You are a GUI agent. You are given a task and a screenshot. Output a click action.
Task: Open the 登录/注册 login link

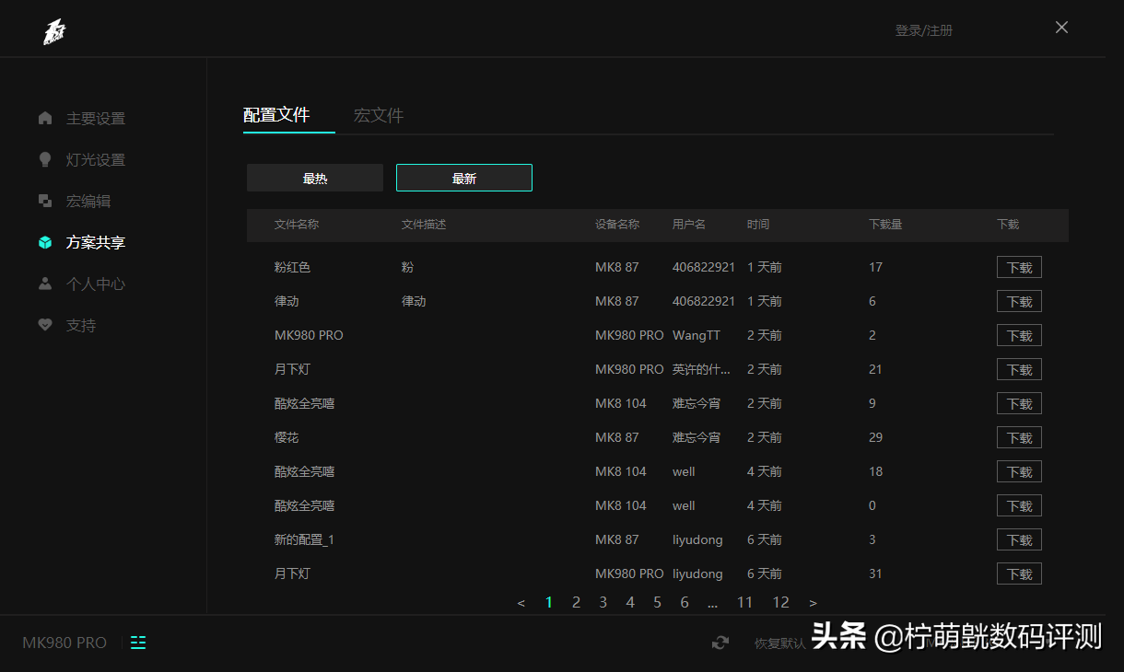tap(923, 30)
